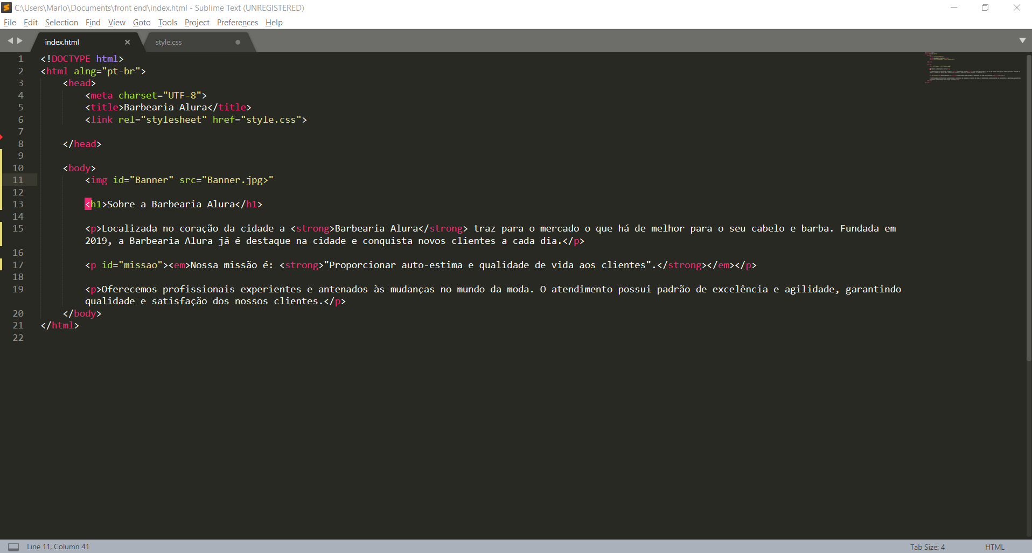Click the h1 Sobre a Barbearia Alura heading
Viewport: 1032px width, 553px height.
pyautogui.click(x=173, y=204)
